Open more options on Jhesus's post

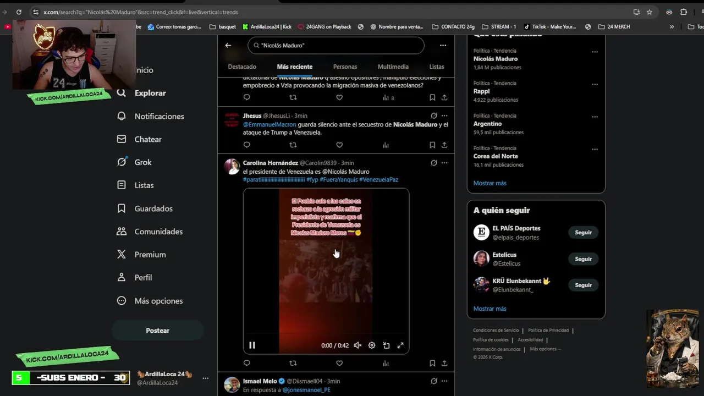pos(444,116)
